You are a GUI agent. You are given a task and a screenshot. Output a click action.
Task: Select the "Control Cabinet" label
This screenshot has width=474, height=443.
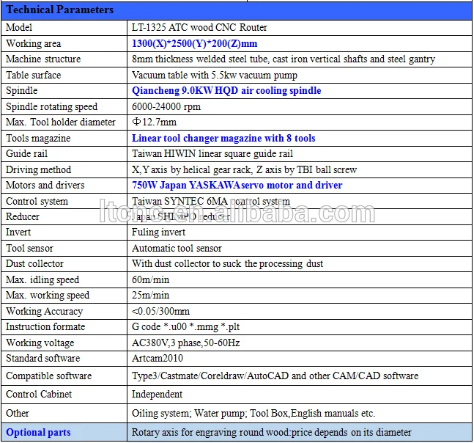point(39,395)
